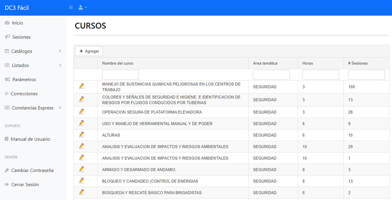Click the hamburger menu icon in header
Screen dimensions: 392x200
pos(71,7)
